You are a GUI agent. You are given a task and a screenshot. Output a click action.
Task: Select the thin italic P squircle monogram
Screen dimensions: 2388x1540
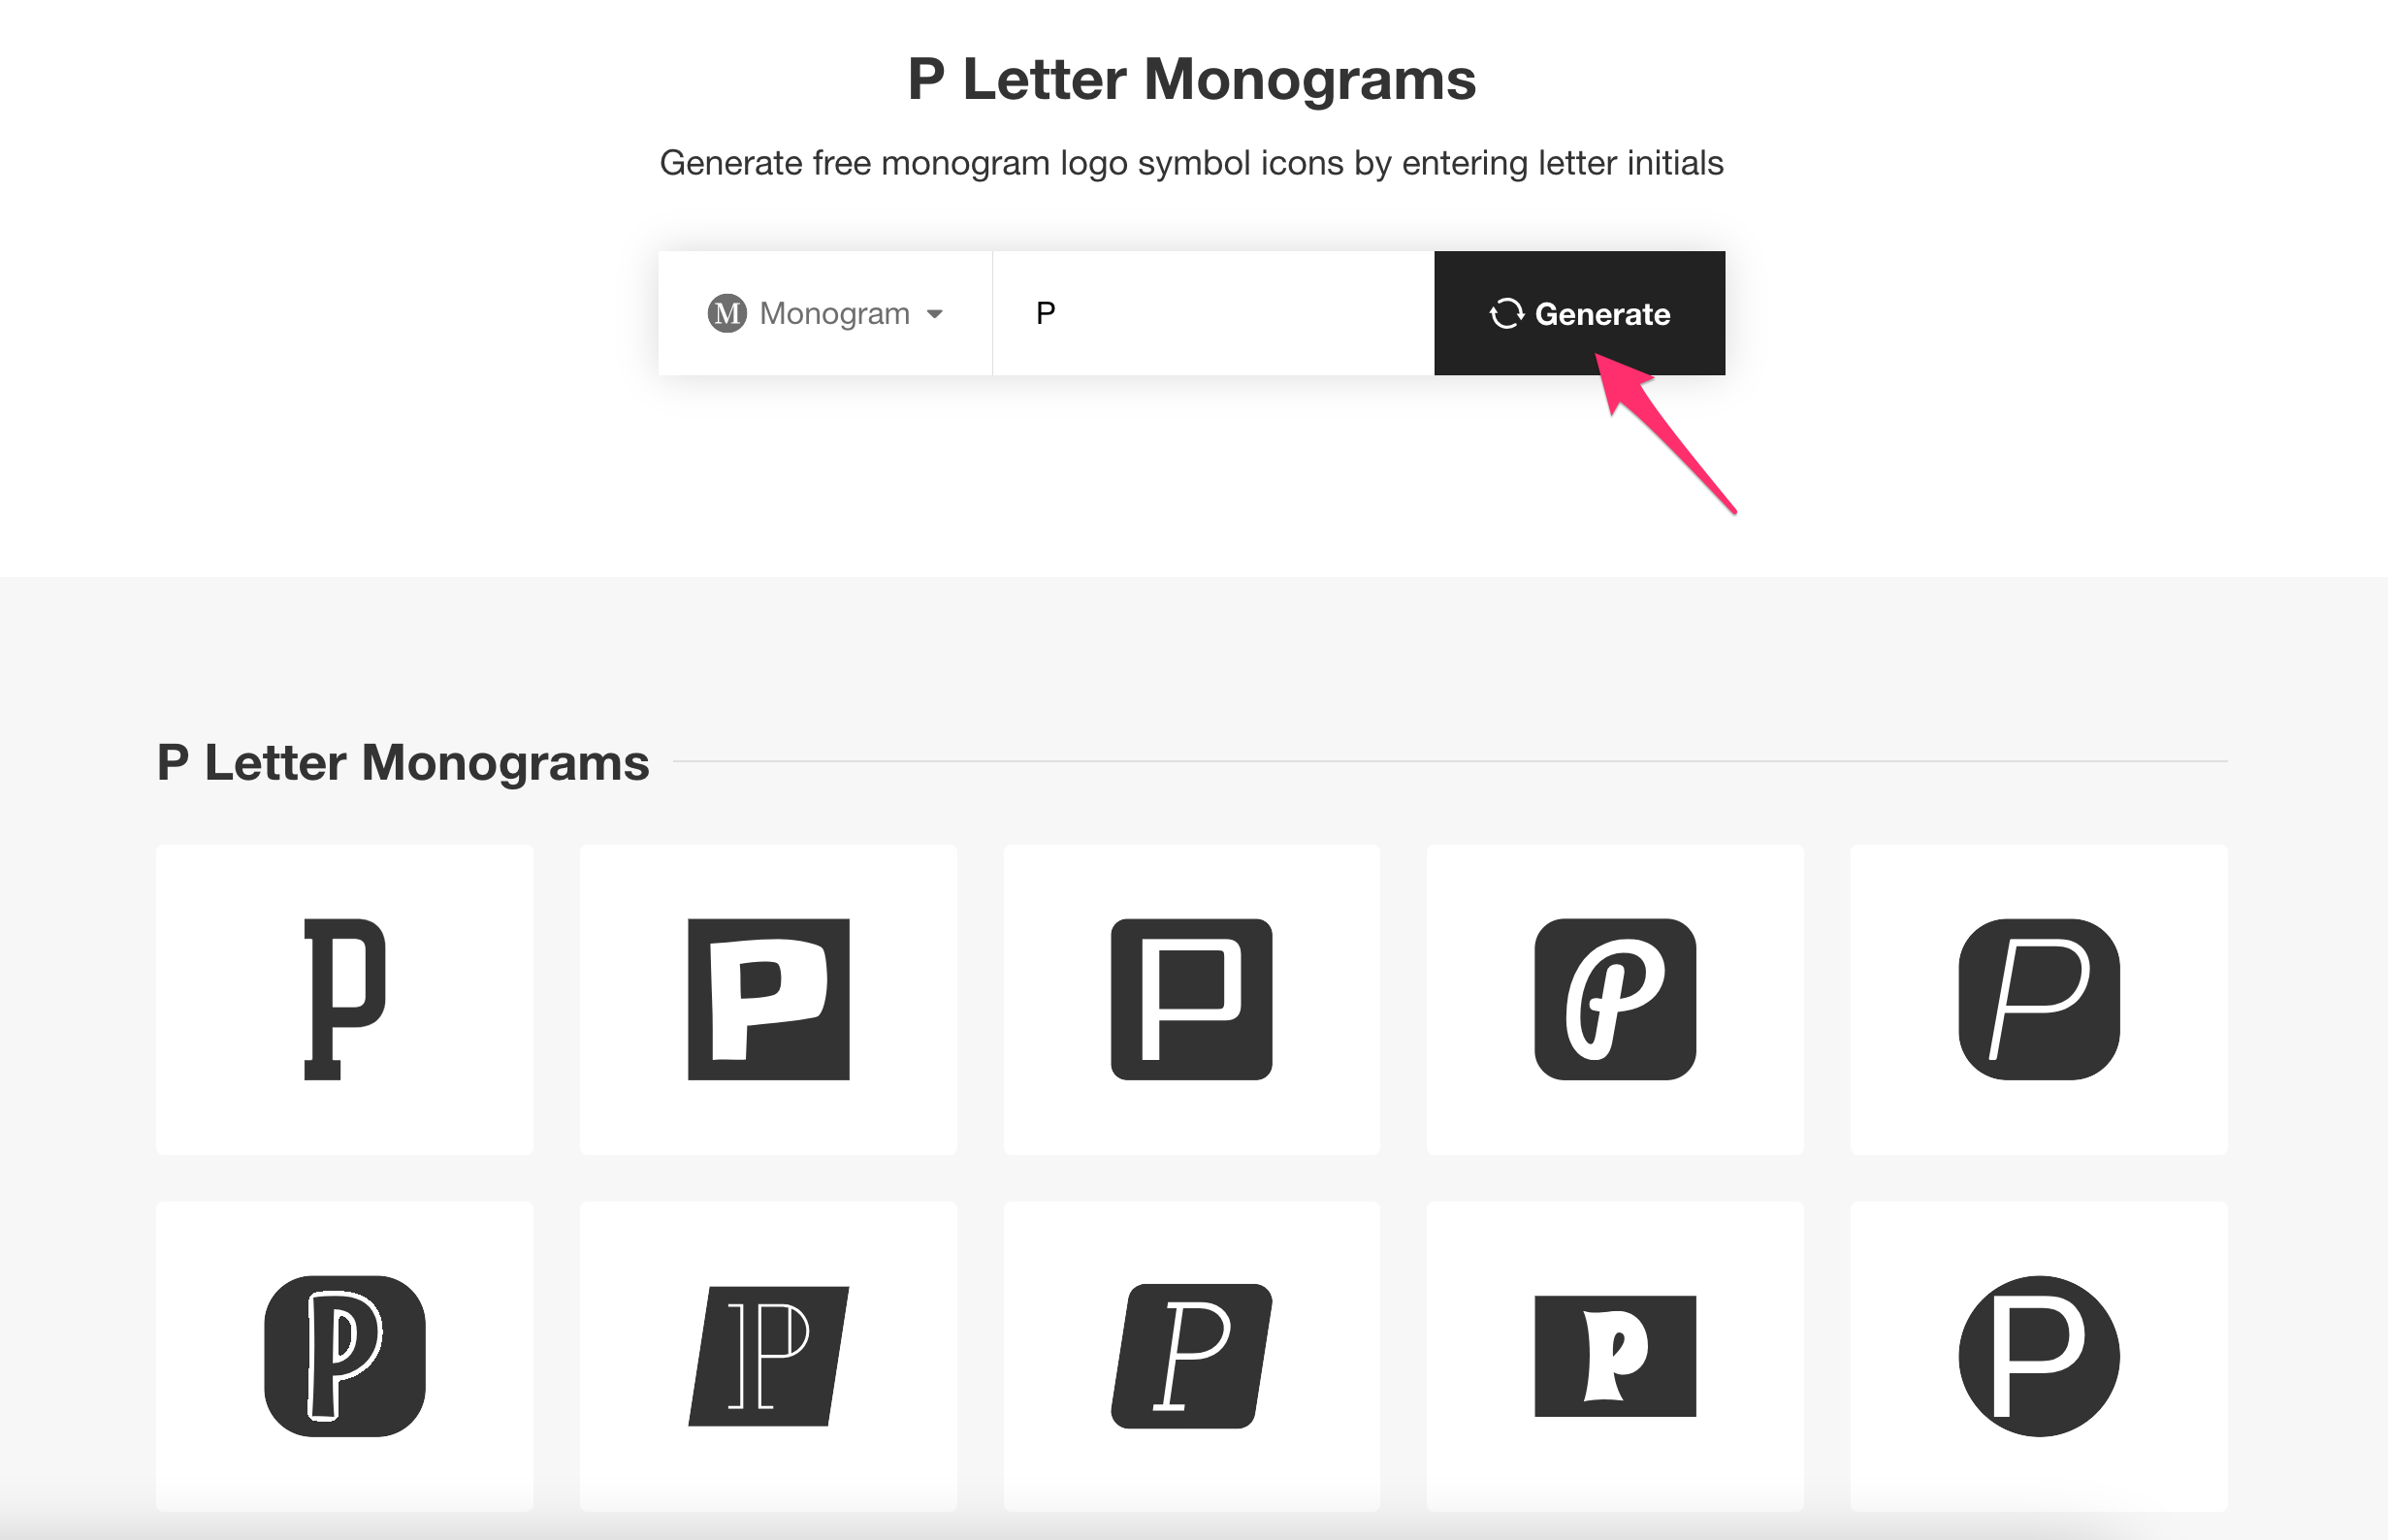tap(2038, 999)
